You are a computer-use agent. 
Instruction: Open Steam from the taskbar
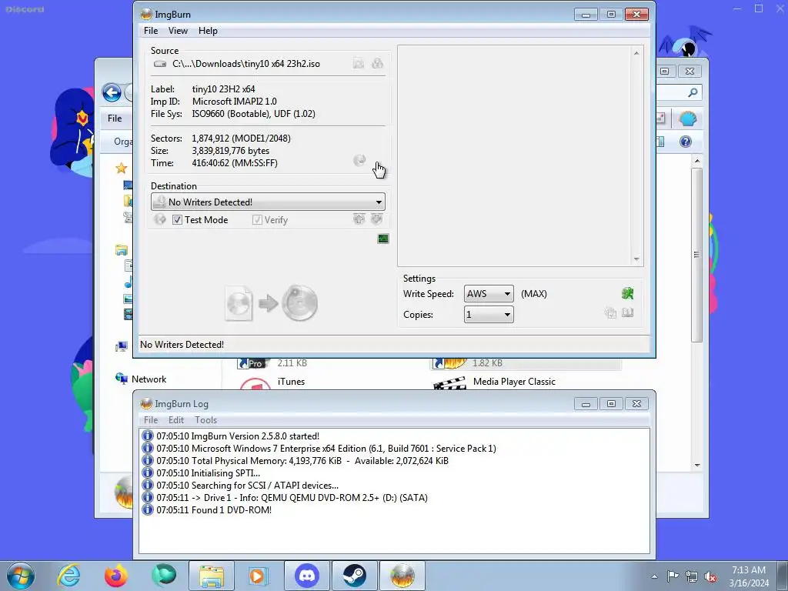click(x=354, y=576)
